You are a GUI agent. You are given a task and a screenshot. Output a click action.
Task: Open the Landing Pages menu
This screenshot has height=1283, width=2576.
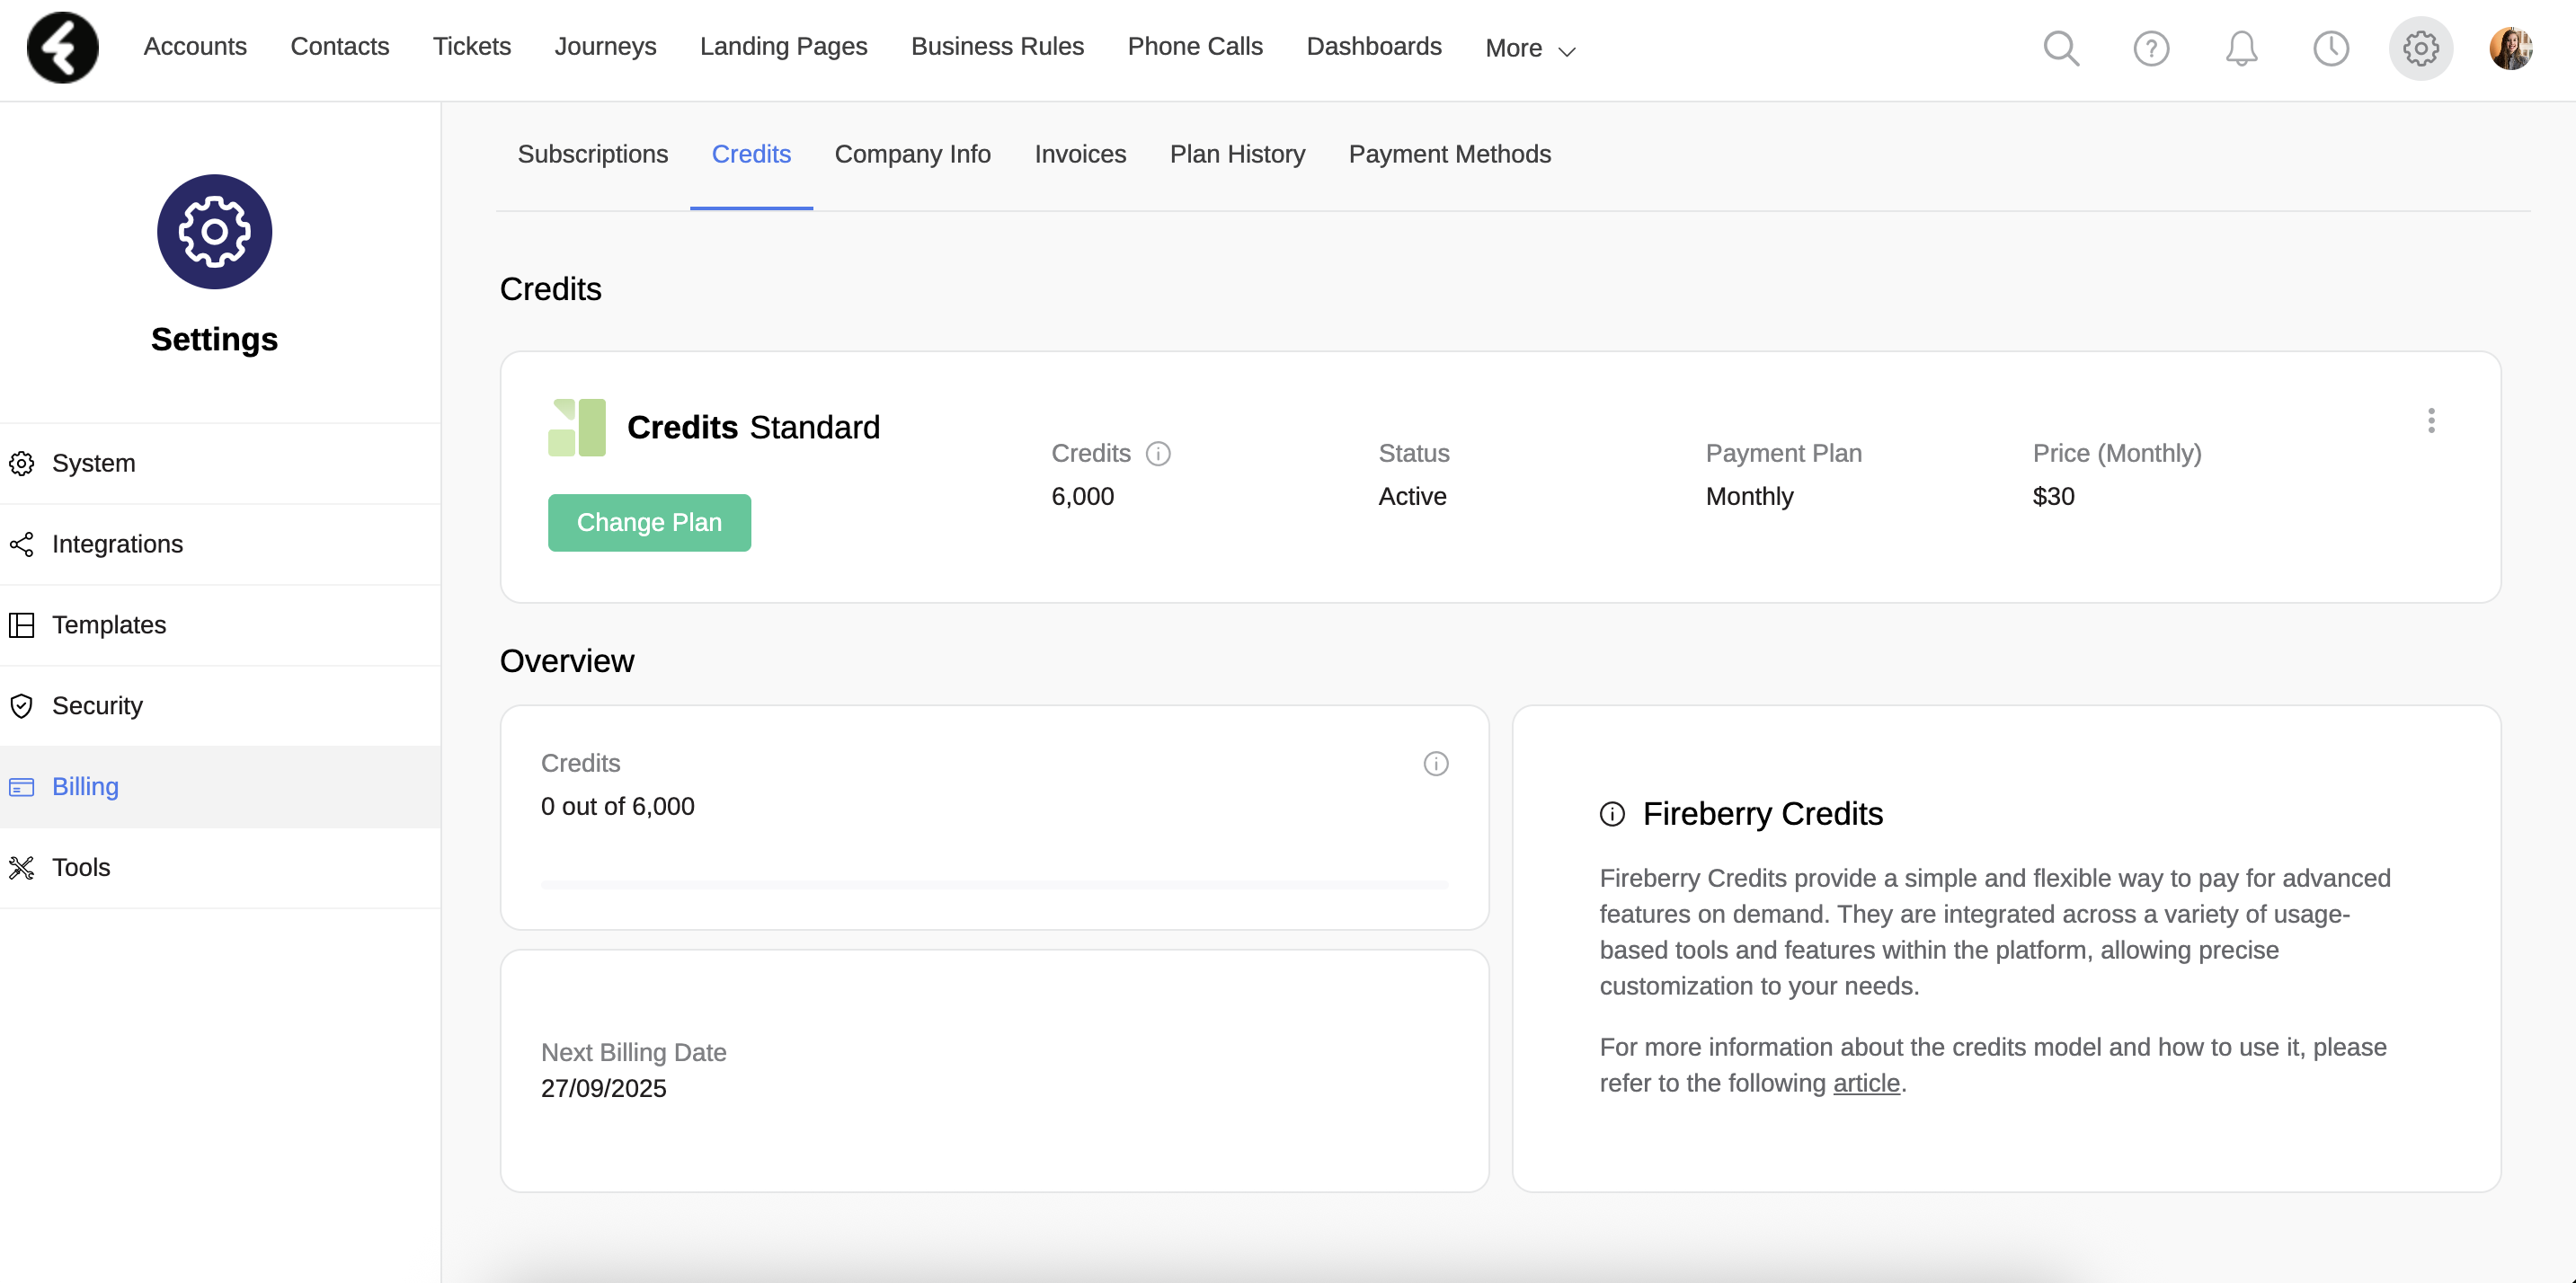point(784,47)
